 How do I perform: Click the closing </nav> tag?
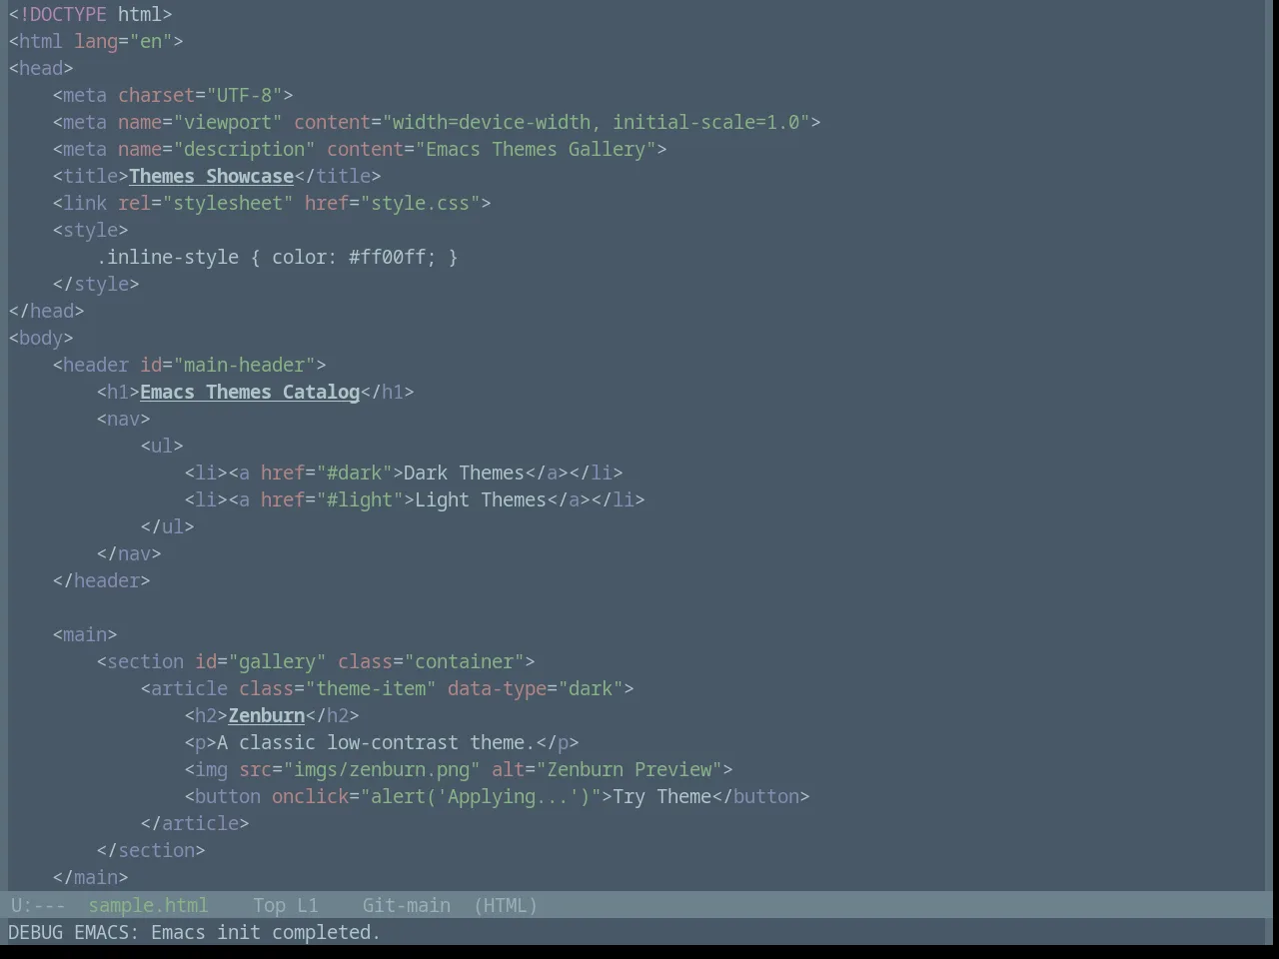click(129, 553)
